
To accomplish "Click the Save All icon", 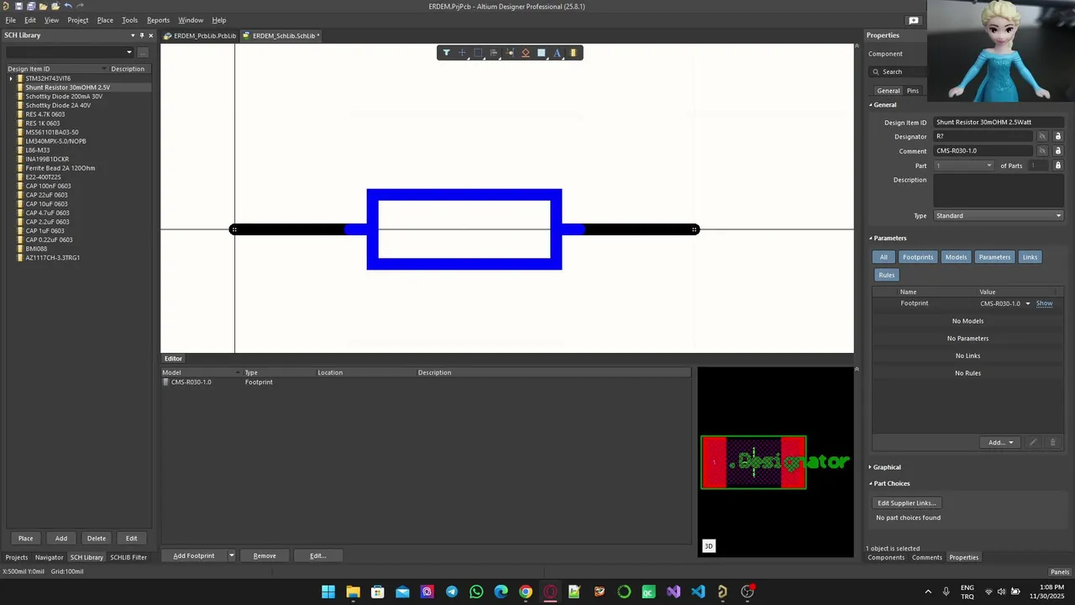I will (x=31, y=6).
